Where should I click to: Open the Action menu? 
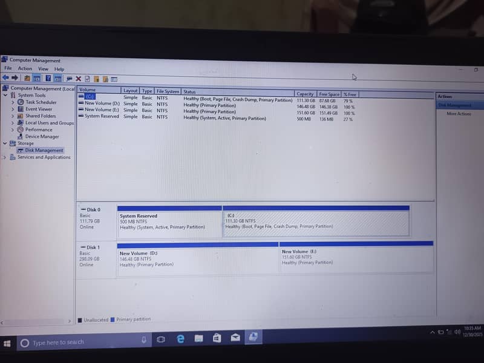25,69
